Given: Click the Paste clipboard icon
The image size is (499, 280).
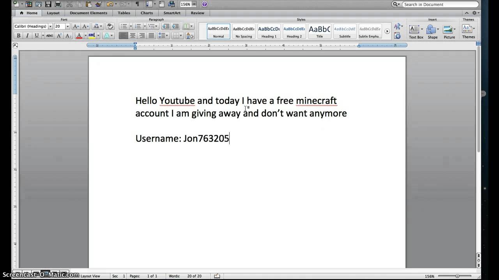Looking at the screenshot, I should (88, 4).
